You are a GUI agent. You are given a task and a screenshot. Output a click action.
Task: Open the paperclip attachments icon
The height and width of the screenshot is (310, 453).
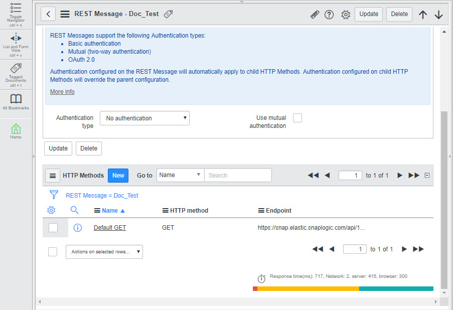pyautogui.click(x=315, y=15)
